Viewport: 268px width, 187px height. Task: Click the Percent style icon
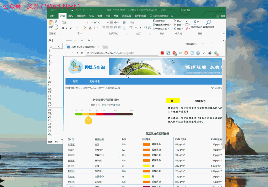coord(137,28)
